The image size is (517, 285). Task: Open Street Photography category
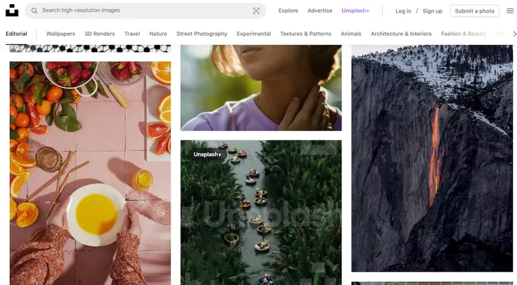tap(202, 34)
